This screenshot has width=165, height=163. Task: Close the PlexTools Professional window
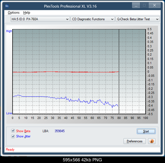point(154,5)
